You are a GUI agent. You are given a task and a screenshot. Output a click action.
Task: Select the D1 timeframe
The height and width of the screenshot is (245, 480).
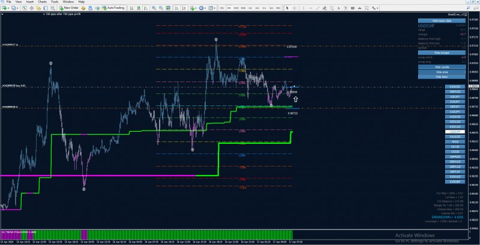tap(264, 8)
